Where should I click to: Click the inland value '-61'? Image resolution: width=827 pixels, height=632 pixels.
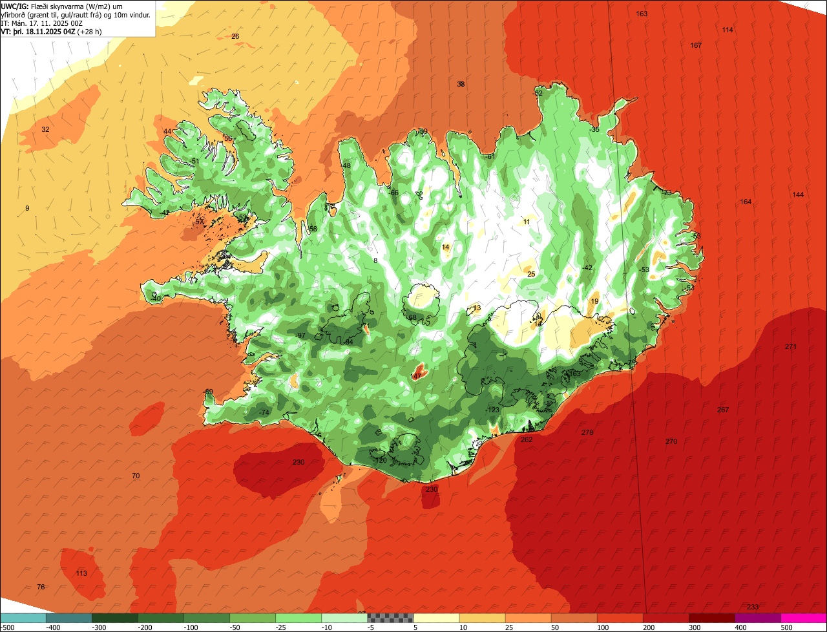tap(490, 157)
